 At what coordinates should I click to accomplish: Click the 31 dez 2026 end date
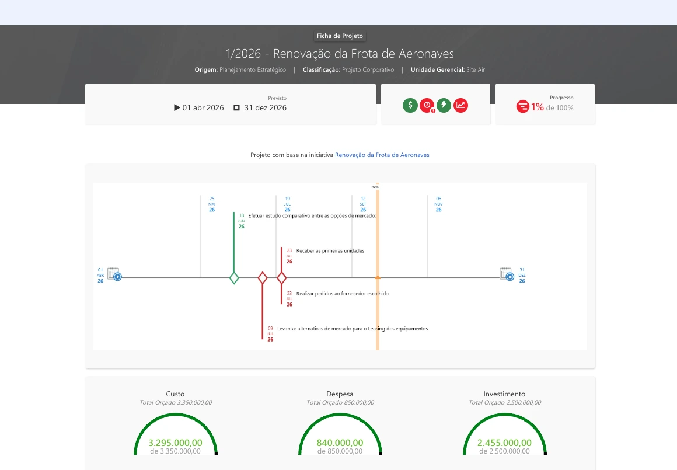[266, 107]
